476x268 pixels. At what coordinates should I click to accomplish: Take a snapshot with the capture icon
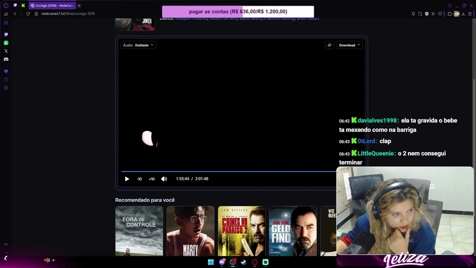420,14
